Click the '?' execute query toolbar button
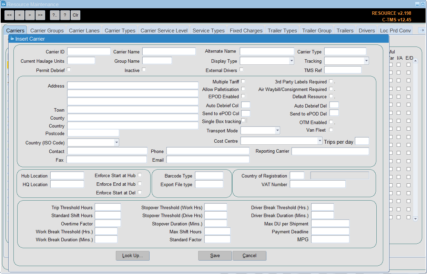The width and height of the screenshot is (427, 274). (x=65, y=15)
